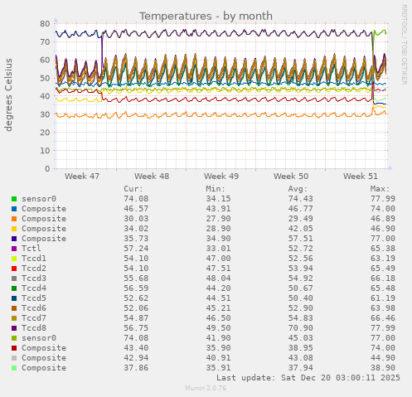Click the 'Tccd7' legend label
The width and height of the screenshot is (412, 397).
click(34, 318)
